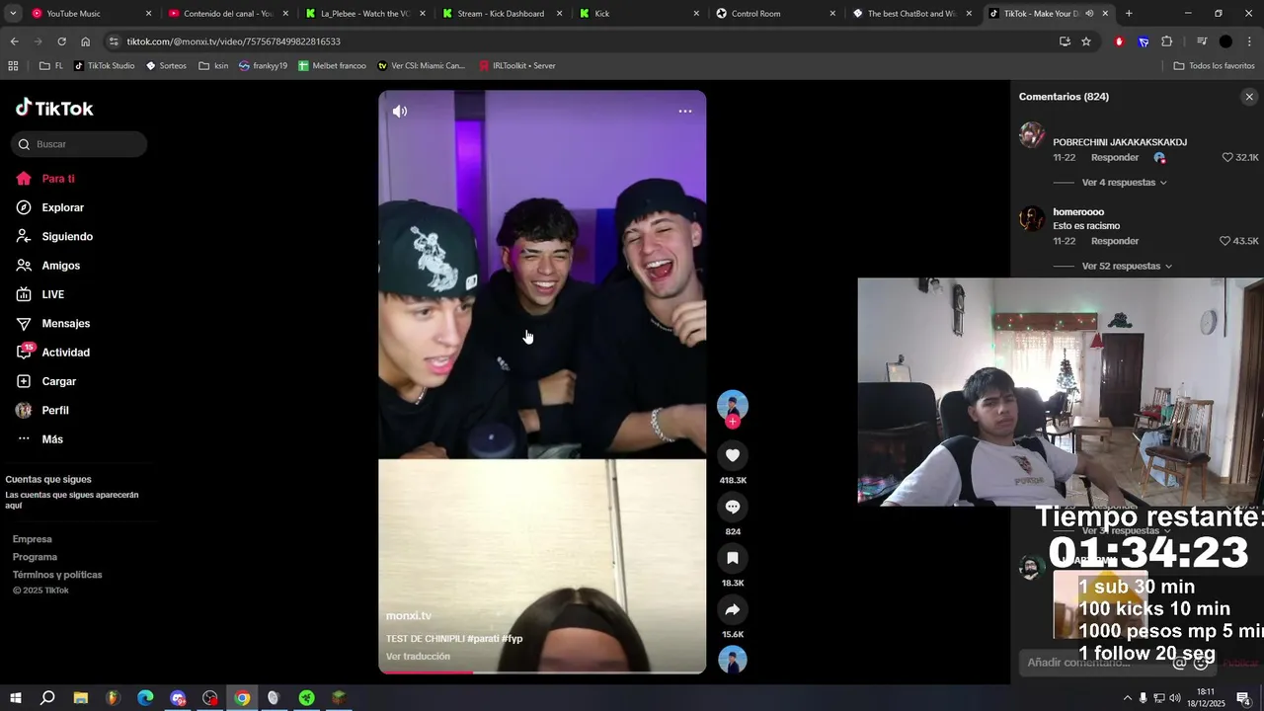The width and height of the screenshot is (1264, 711).
Task: Reply to homeroooo's comment
Action: point(1115,241)
